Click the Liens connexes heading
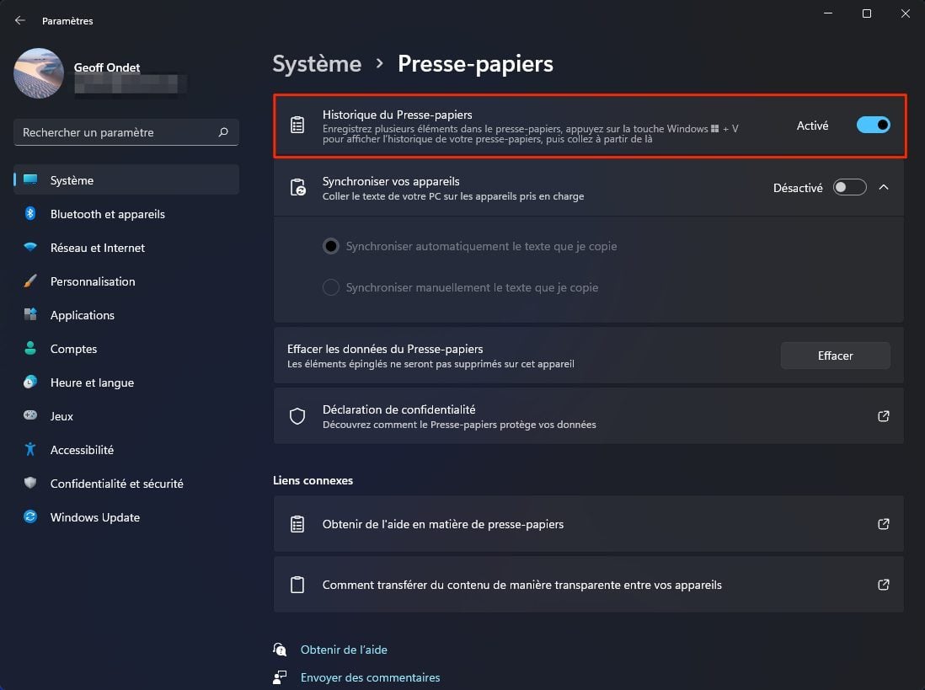 pyautogui.click(x=313, y=480)
